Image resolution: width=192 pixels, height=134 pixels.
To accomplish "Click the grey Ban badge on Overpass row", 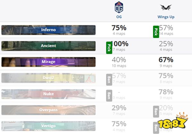I will (156, 112).
